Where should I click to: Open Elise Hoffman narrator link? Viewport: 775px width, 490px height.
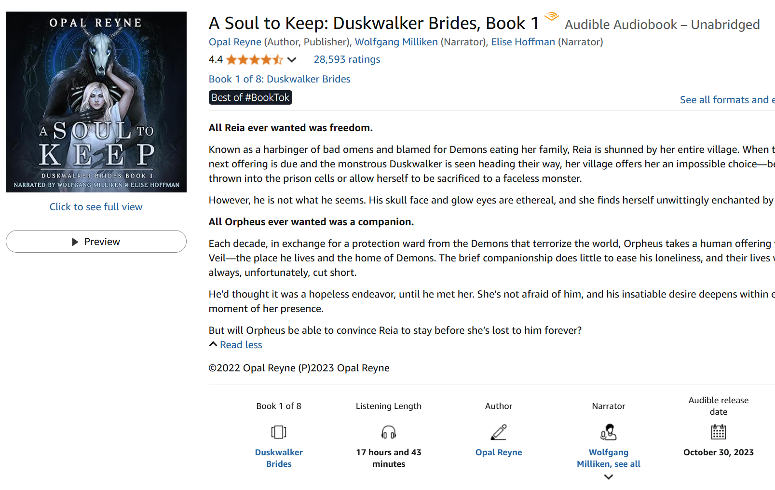523,42
